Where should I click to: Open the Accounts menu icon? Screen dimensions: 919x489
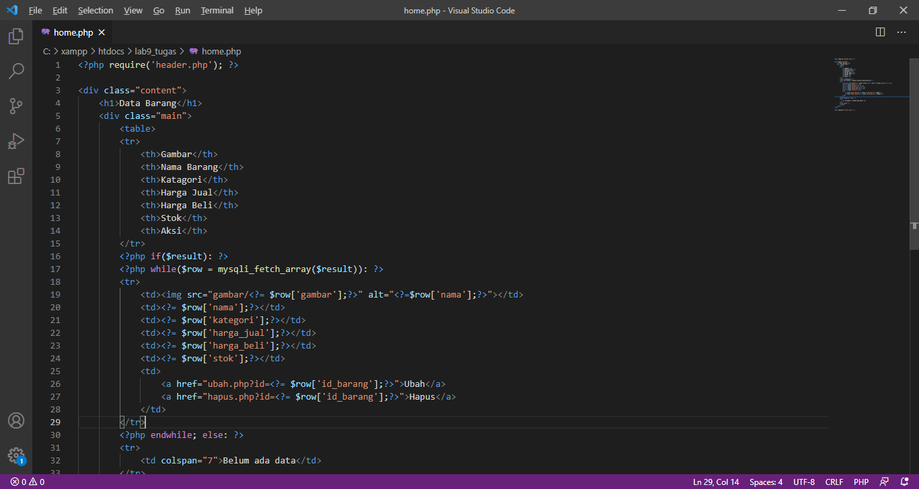coord(16,420)
